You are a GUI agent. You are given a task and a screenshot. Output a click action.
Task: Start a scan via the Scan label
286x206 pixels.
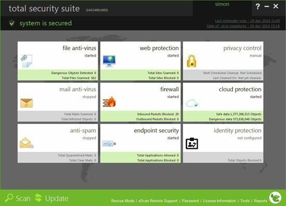pos(23,198)
